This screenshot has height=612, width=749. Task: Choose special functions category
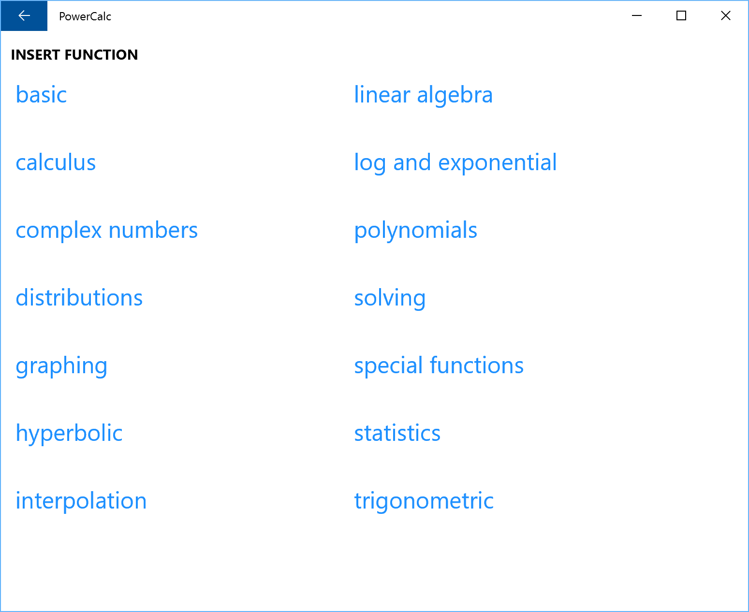[439, 365]
